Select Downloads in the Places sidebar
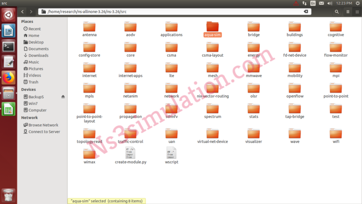362x204 pixels. point(38,55)
